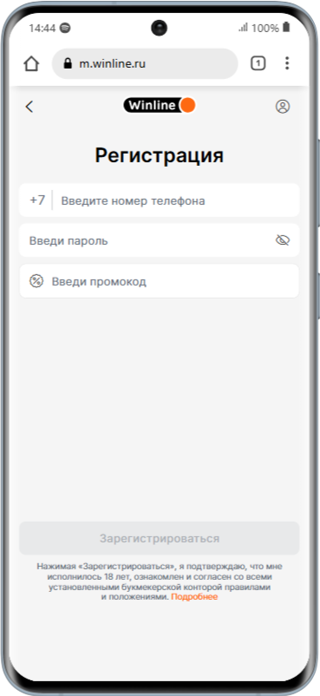
Task: Tap the Winline logo
Action: [160, 106]
